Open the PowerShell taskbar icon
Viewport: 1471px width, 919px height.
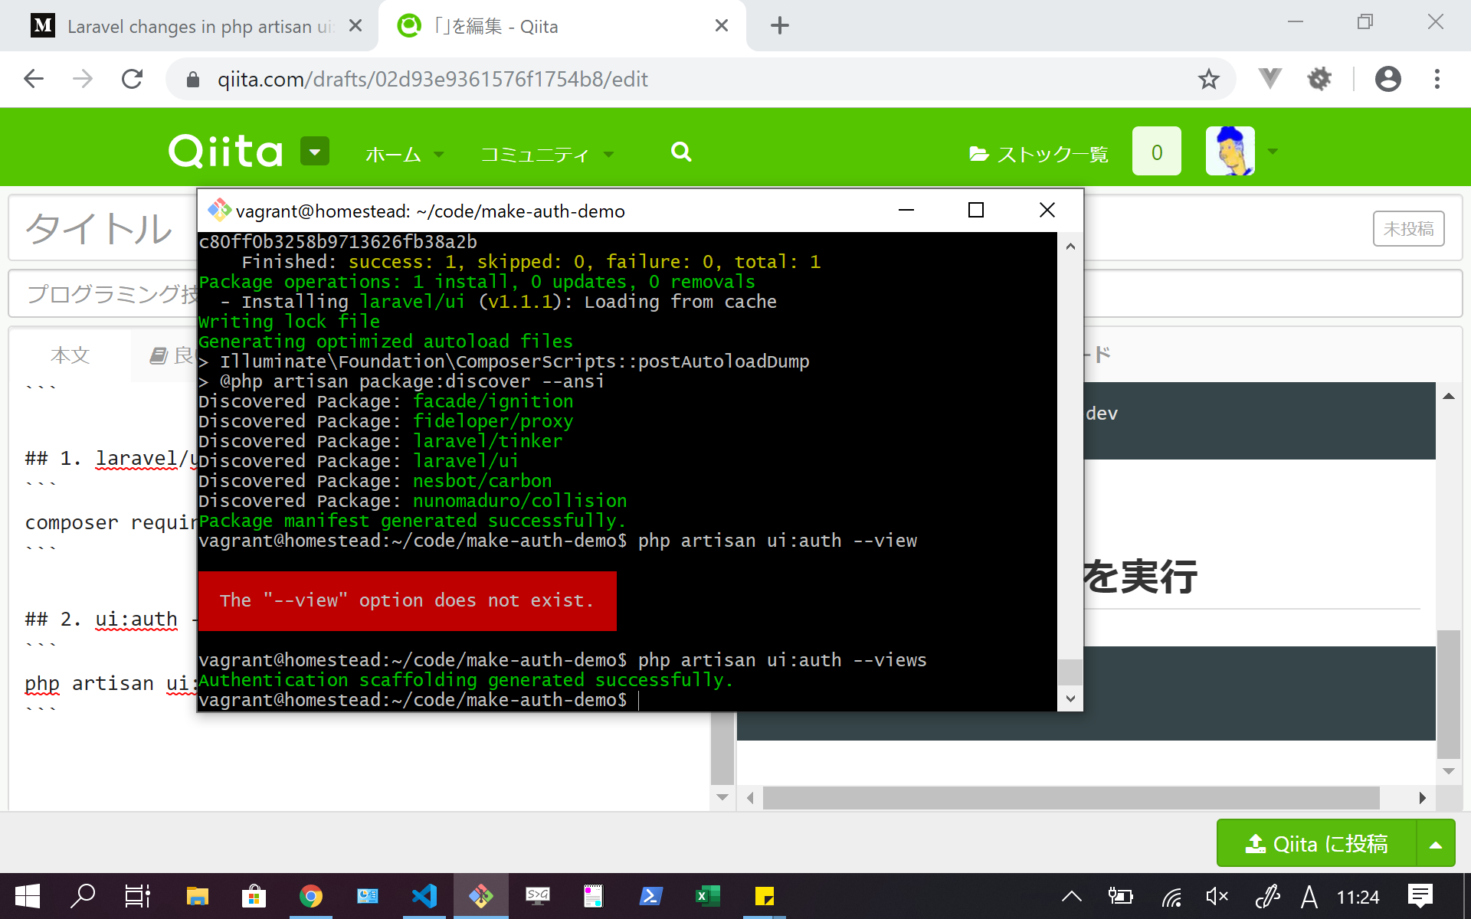650,896
